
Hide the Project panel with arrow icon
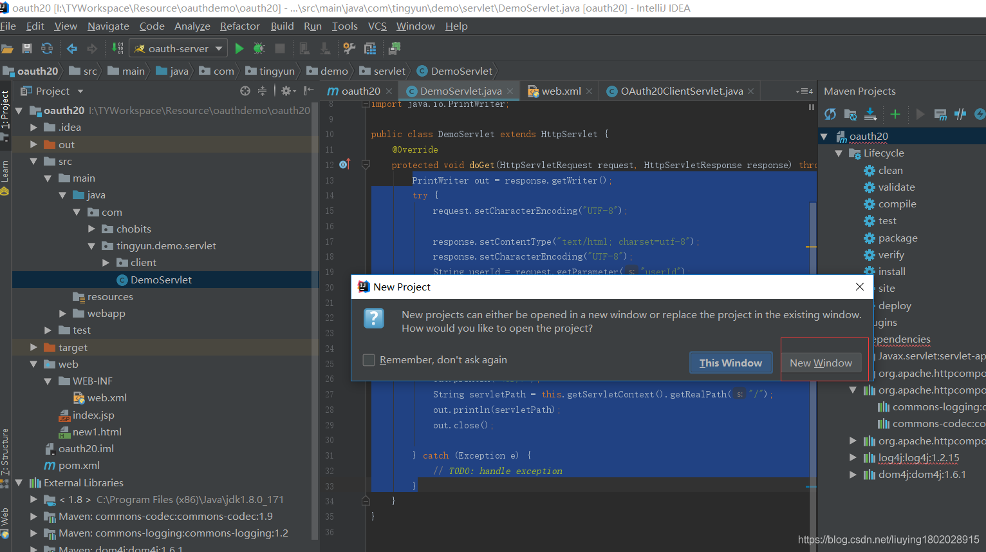click(x=309, y=91)
